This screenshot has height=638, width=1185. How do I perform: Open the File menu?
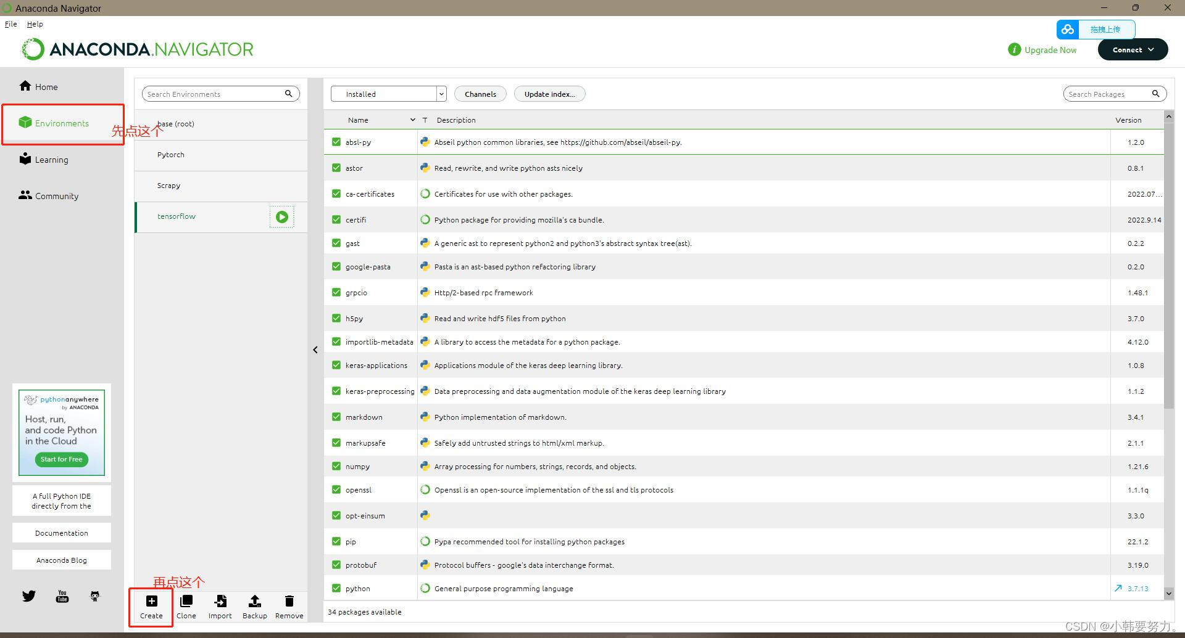point(11,24)
